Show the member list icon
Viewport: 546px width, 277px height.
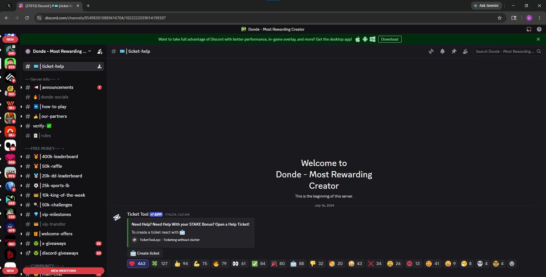coord(465,51)
